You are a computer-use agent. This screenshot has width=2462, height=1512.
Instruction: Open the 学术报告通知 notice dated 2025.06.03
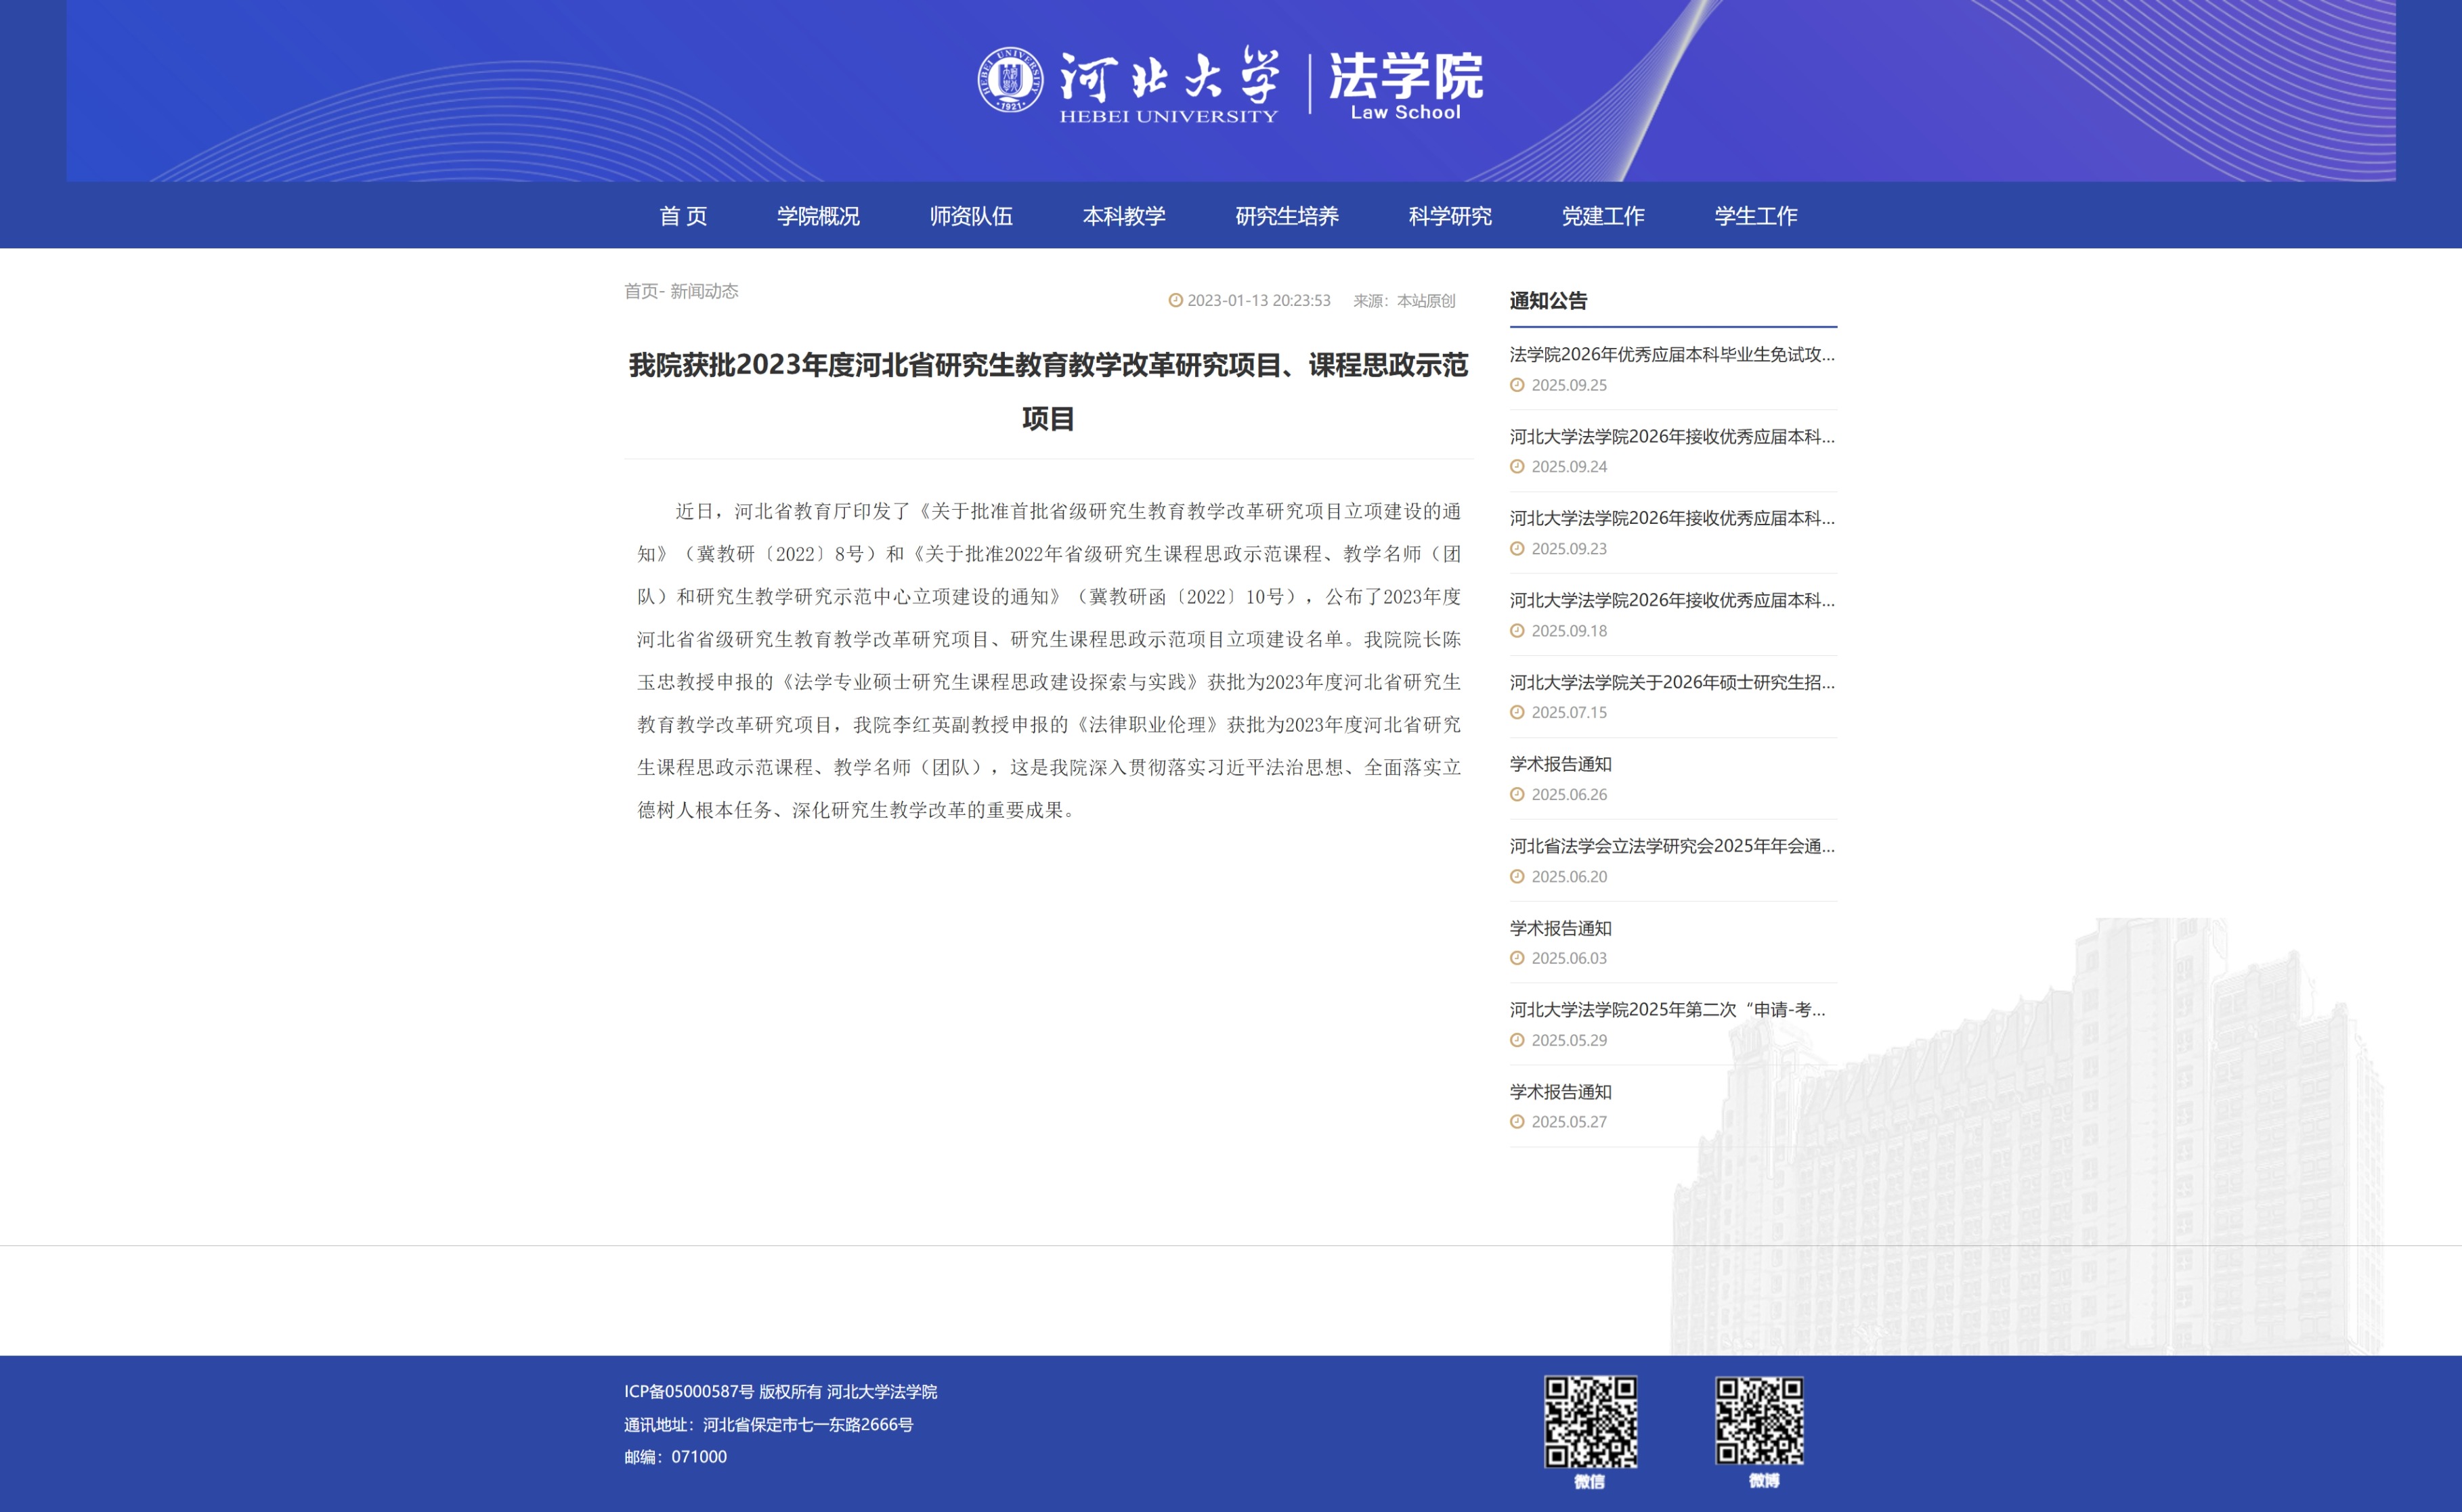[x=1561, y=928]
